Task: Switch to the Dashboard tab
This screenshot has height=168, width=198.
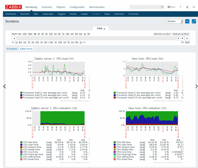Action: pos(10,14)
